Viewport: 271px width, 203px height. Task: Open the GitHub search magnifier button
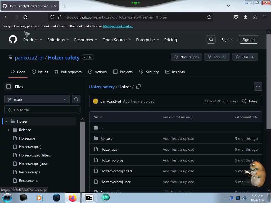[x=211, y=40]
